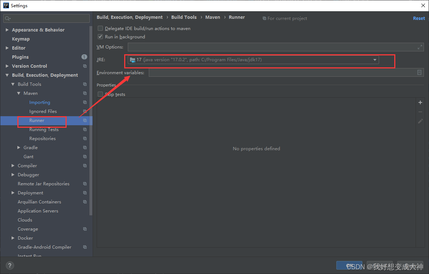Select the Plugins settings section
Image resolution: width=429 pixels, height=274 pixels.
(20, 57)
